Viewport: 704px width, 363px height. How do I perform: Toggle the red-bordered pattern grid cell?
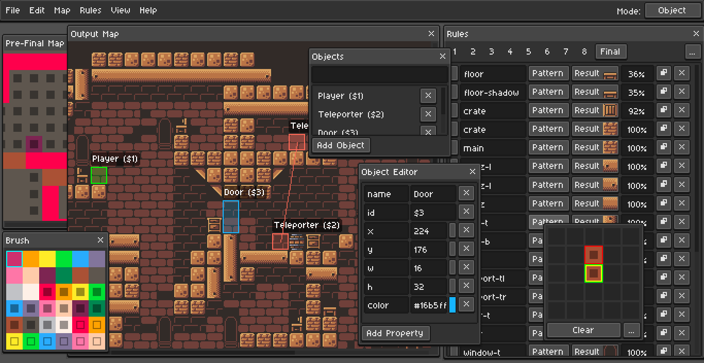593,255
